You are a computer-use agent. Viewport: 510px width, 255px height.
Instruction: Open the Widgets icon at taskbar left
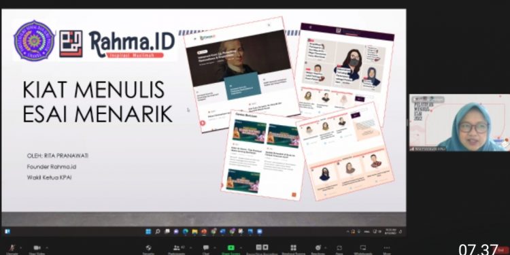7,232
